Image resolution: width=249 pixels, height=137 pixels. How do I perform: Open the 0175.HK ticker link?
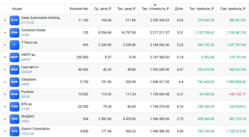click(x=28, y=23)
